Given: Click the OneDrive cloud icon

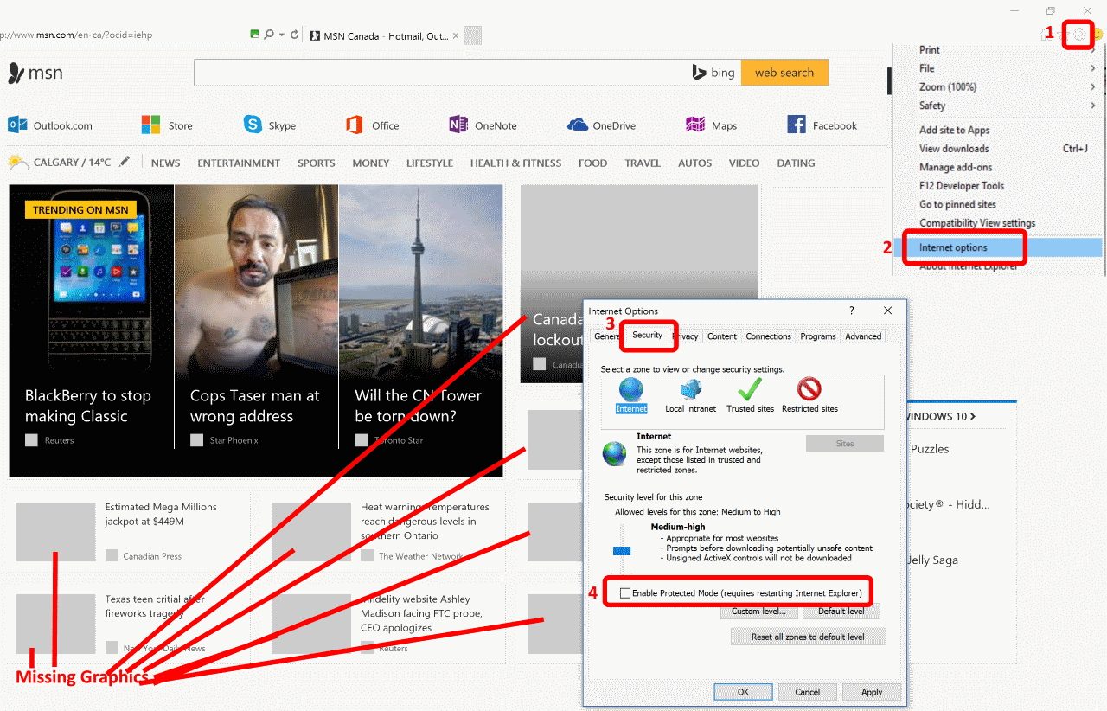Looking at the screenshot, I should pos(578,125).
